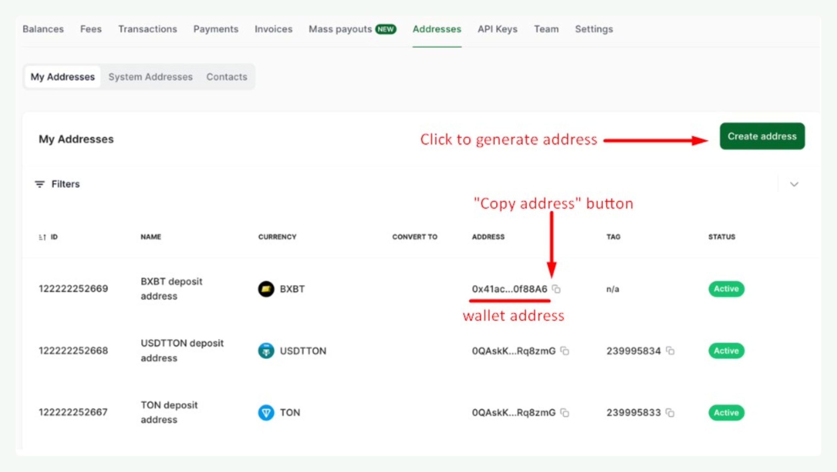Screen dimensions: 837x472
Task: Open Settings in top navigation
Action: pos(594,29)
